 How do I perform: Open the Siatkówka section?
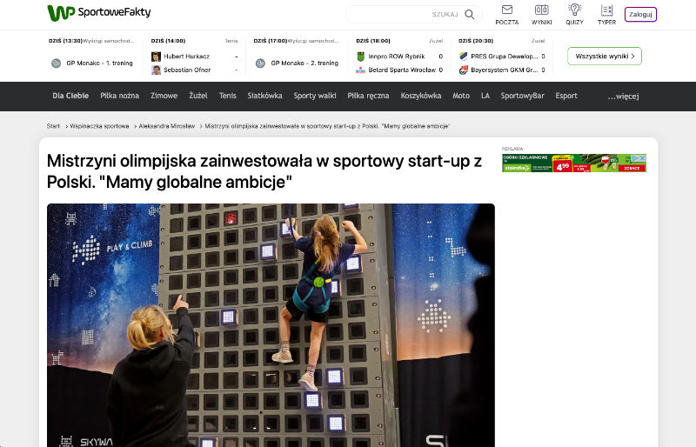[264, 96]
